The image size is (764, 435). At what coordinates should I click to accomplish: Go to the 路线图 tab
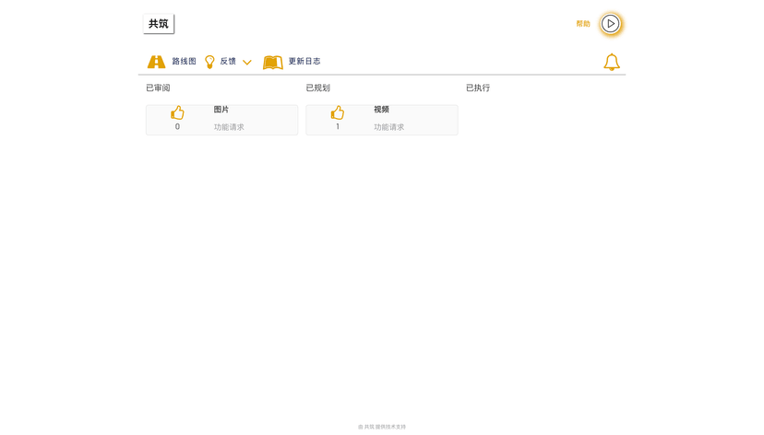[x=184, y=62]
